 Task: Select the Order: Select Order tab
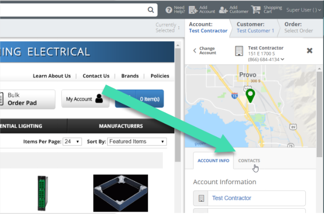click(299, 27)
